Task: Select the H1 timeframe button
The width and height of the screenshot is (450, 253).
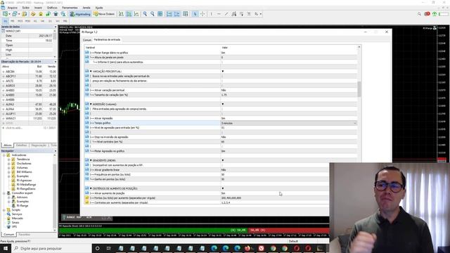Action: click(x=35, y=21)
